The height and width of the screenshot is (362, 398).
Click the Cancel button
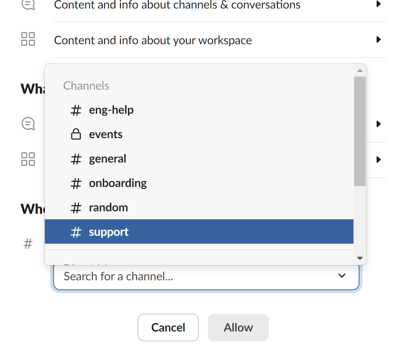(x=168, y=328)
